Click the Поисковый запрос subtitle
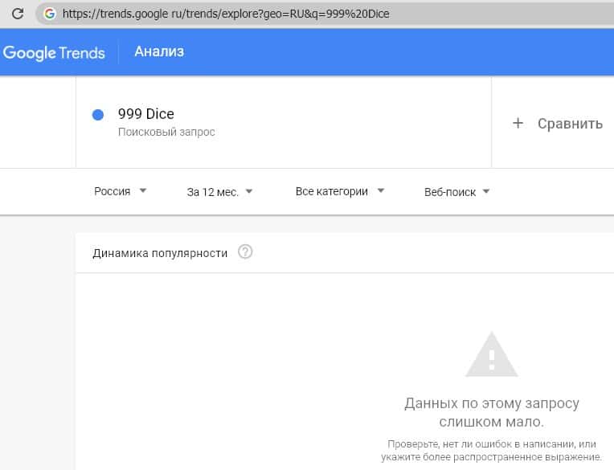Viewport: 614px width, 470px height. 166,132
